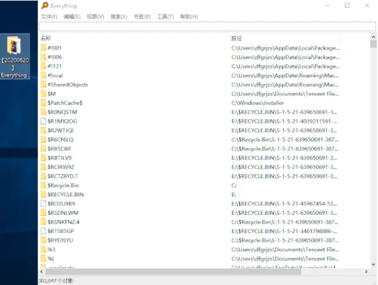The height and width of the screenshot is (285, 378).
Task: Select the $R1MX2OG file name
Action: click(62, 121)
